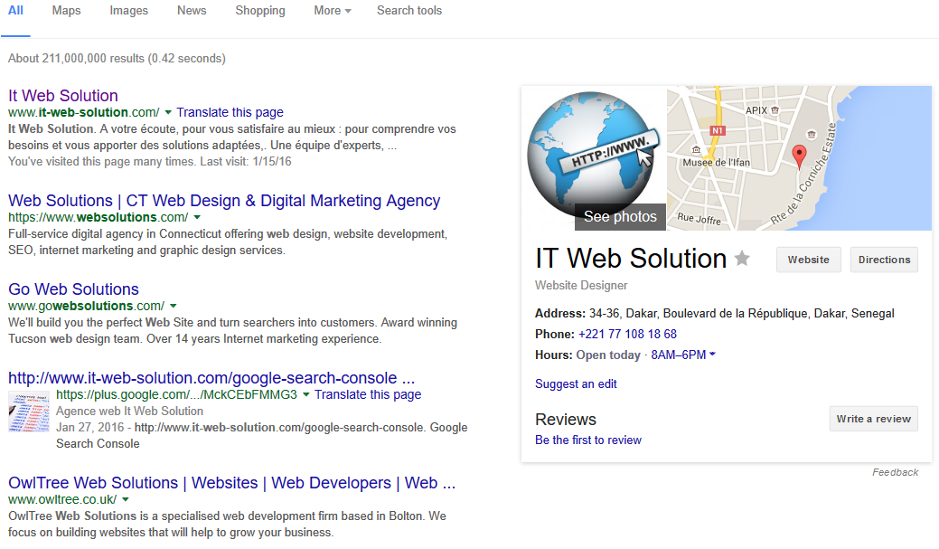Click Be the first to review
939x549 pixels.
588,440
